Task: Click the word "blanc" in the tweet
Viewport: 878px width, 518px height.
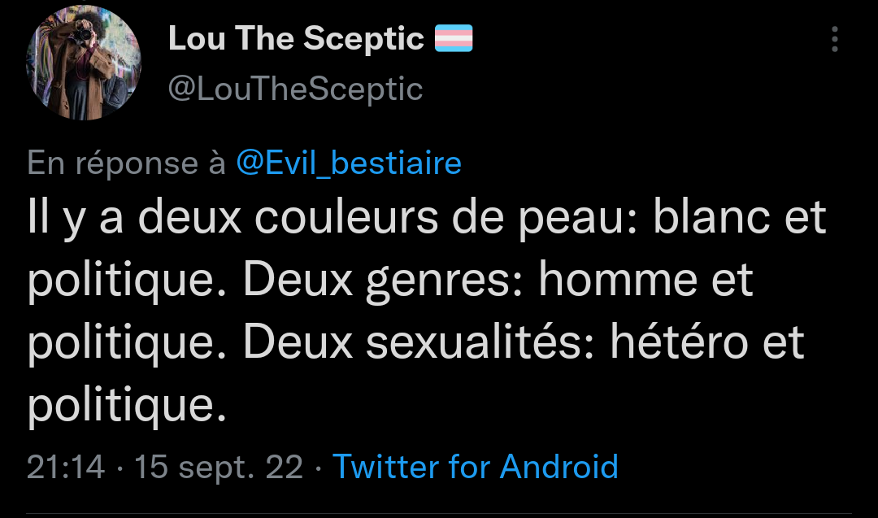Action: click(x=699, y=218)
